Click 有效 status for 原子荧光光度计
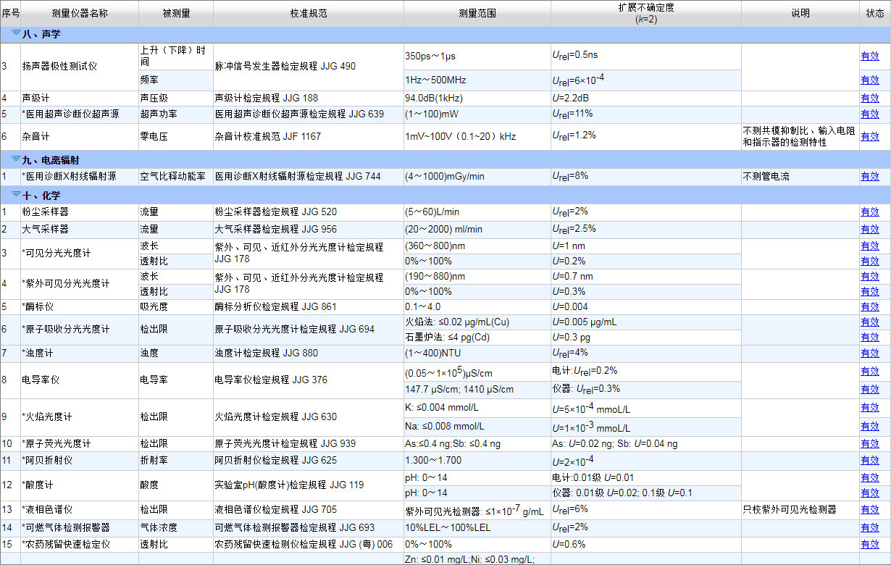This screenshot has width=891, height=565. (869, 444)
